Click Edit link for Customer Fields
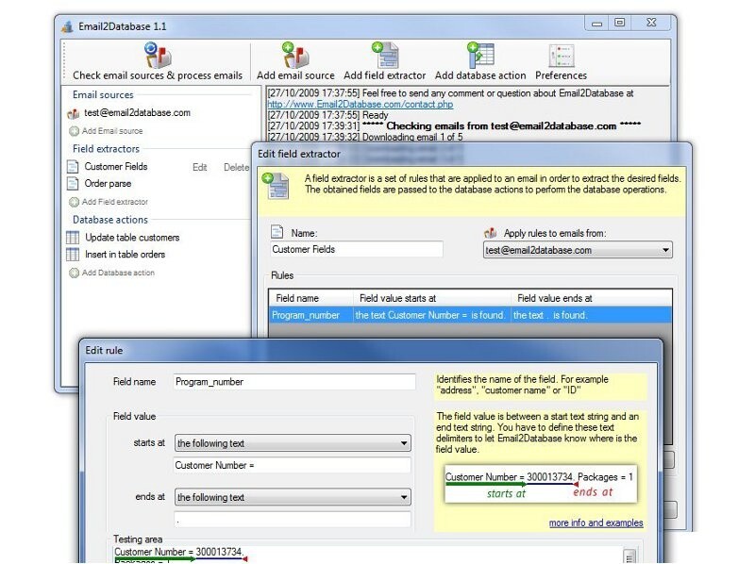Viewport: 755px width, 564px height. tap(200, 167)
